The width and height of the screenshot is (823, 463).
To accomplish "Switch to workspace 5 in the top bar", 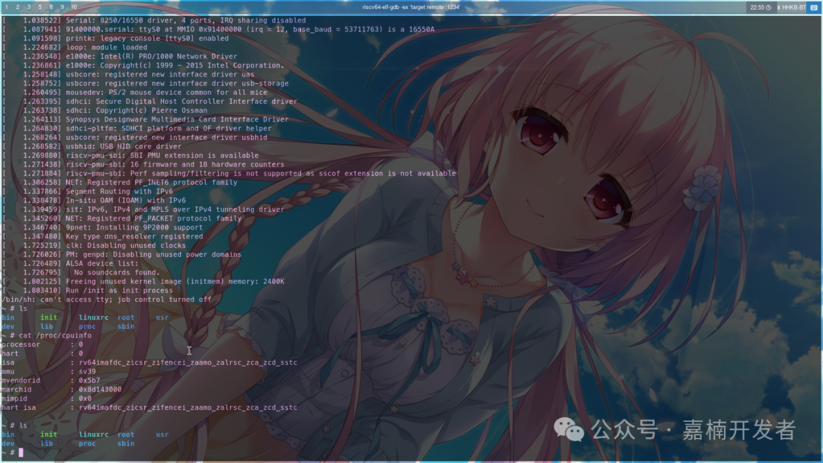I will coord(40,7).
